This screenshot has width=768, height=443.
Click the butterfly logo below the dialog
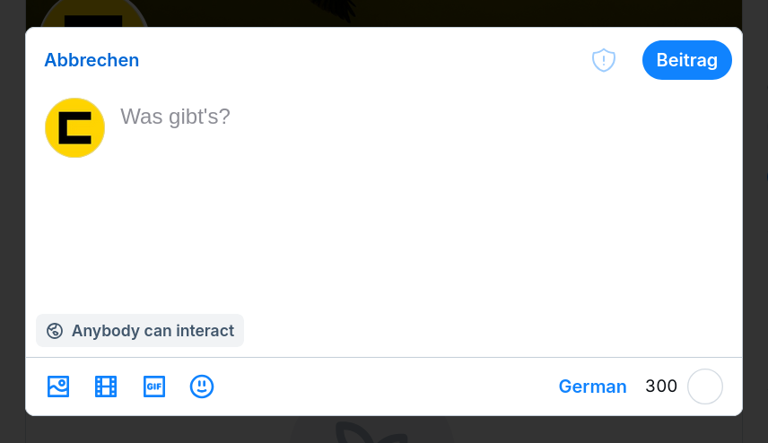click(371, 431)
